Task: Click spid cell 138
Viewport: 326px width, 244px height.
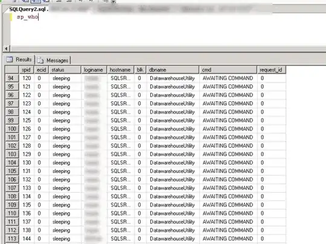Action: click(x=27, y=230)
